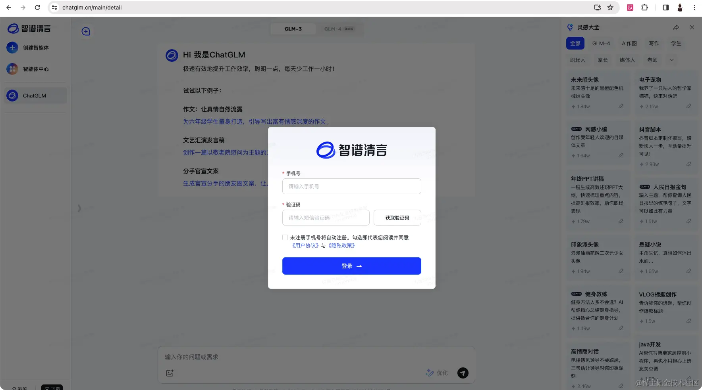
Task: Toggle the browser side panel icon
Action: coord(666,8)
